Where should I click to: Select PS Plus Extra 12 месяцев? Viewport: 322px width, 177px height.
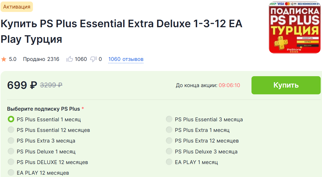click(x=169, y=141)
